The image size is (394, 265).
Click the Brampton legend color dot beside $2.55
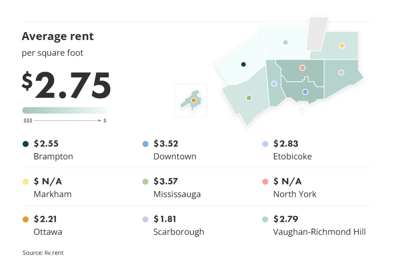point(25,144)
